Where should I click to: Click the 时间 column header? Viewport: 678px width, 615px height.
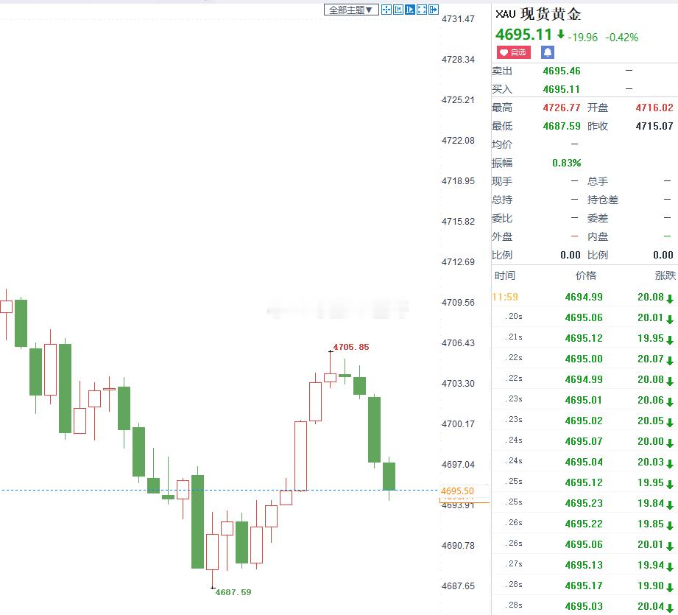click(504, 275)
